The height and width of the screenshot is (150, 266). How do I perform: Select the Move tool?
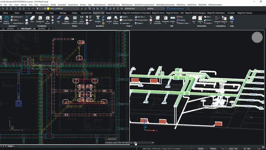click(180, 17)
